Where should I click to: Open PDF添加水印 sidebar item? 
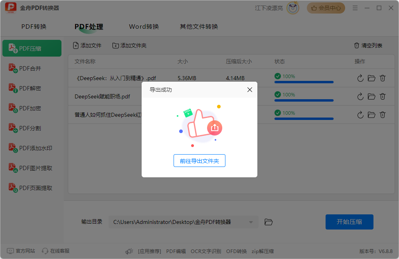tap(32, 148)
